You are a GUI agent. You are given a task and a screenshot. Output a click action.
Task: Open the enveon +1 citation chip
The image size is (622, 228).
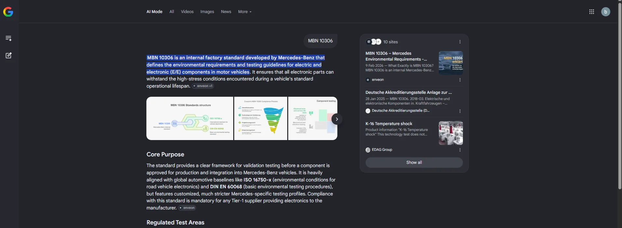pyautogui.click(x=203, y=86)
